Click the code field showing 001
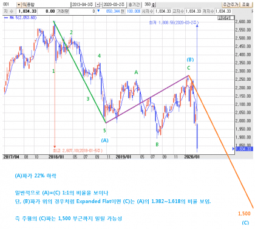This screenshot has height=229, width=255. 9,4
